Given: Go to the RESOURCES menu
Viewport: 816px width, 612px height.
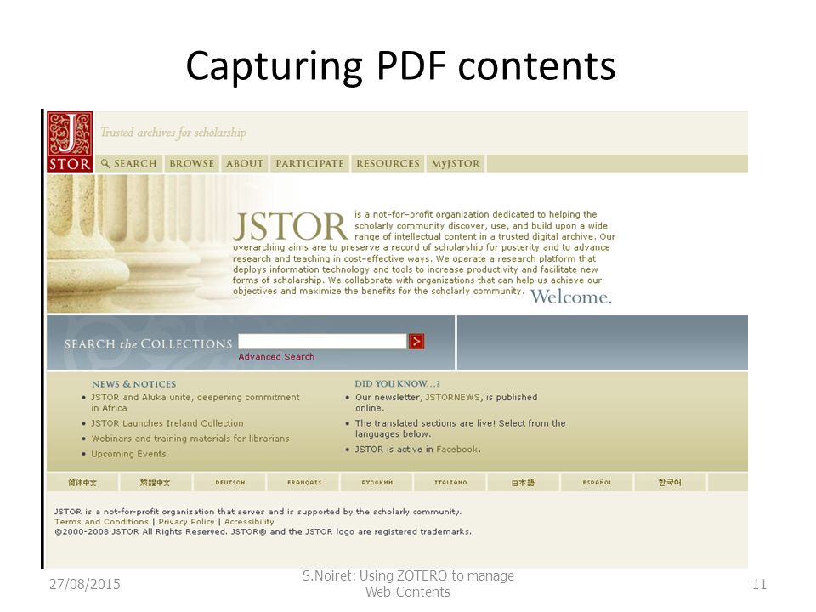Looking at the screenshot, I should click(x=388, y=163).
